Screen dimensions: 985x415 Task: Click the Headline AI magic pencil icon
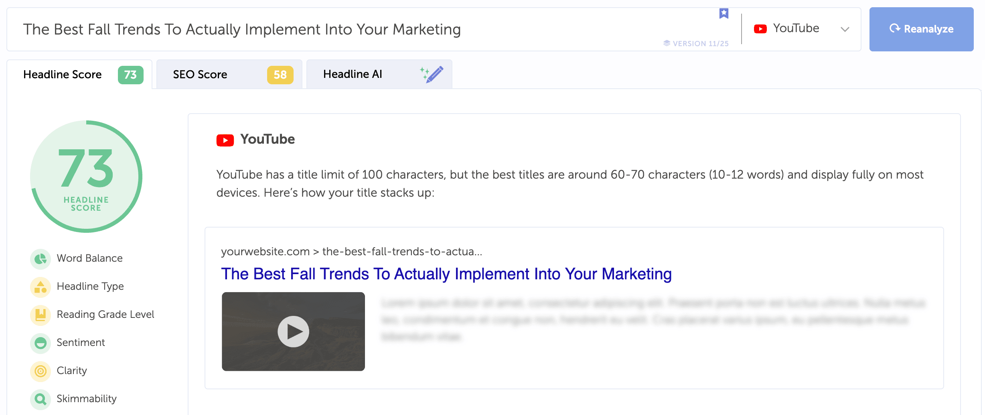[x=432, y=74]
